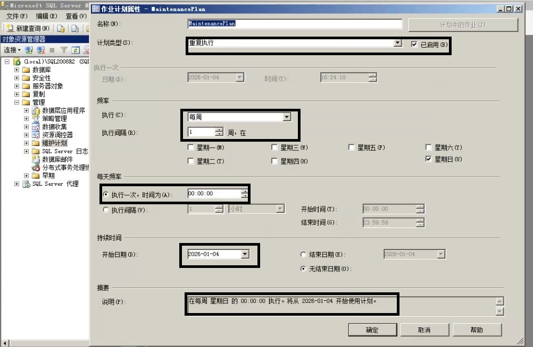Open the 每周 frequency dropdown
The height and width of the screenshot is (347, 533).
(x=287, y=117)
